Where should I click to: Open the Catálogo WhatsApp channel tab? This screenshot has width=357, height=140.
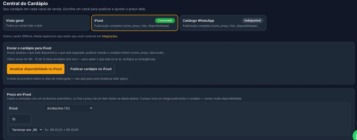tap(223, 23)
